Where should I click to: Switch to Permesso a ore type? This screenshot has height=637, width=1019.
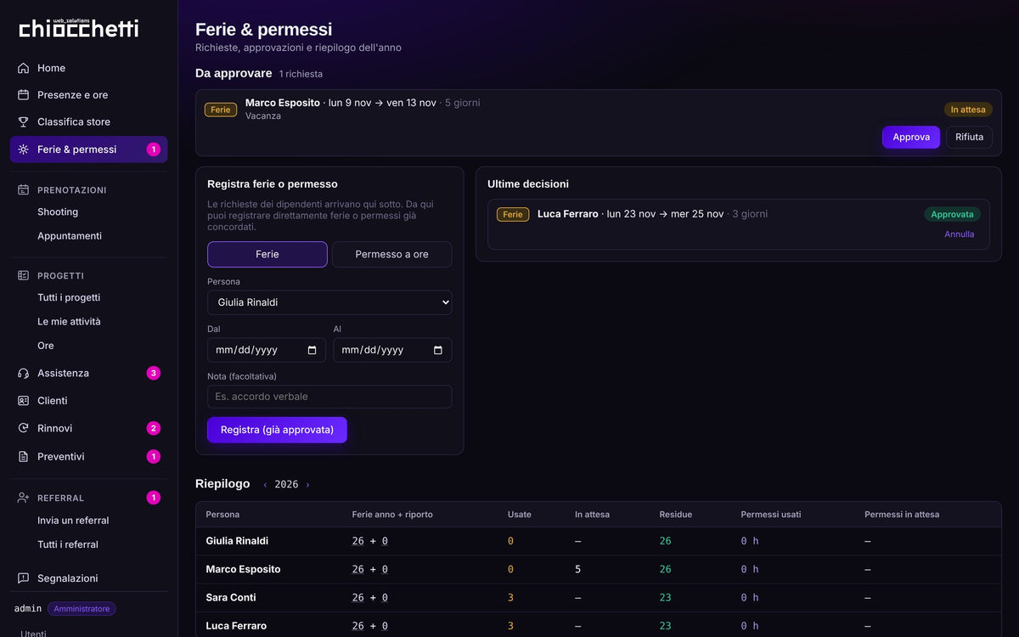[391, 255]
